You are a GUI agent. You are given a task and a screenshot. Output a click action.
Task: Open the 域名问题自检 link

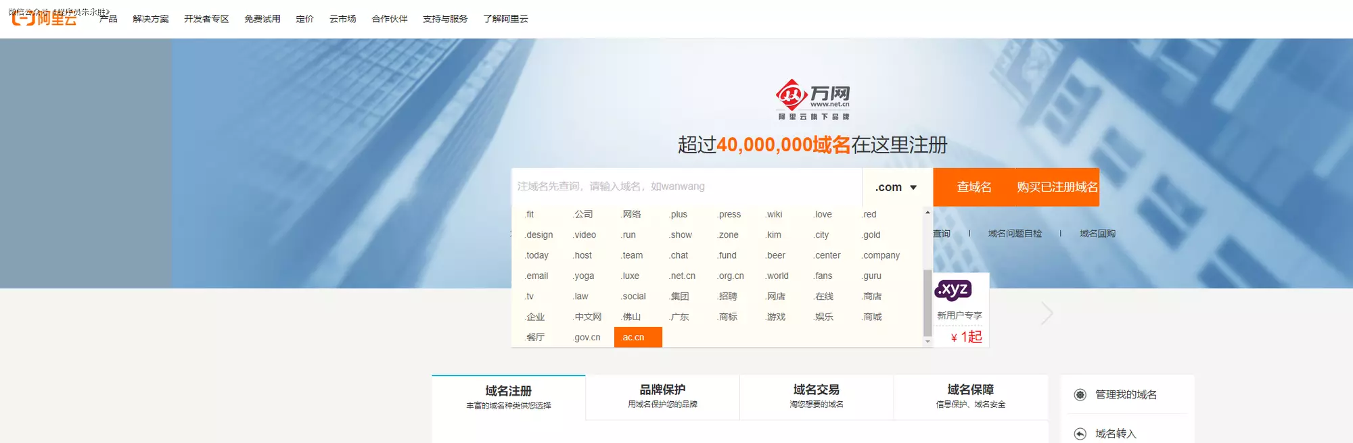1015,234
